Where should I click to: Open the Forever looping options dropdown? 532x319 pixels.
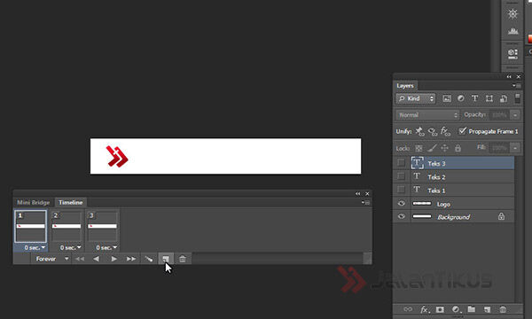[x=51, y=259]
